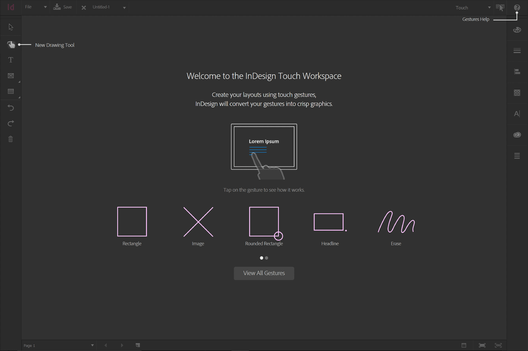Click the add page icon

[138, 345]
